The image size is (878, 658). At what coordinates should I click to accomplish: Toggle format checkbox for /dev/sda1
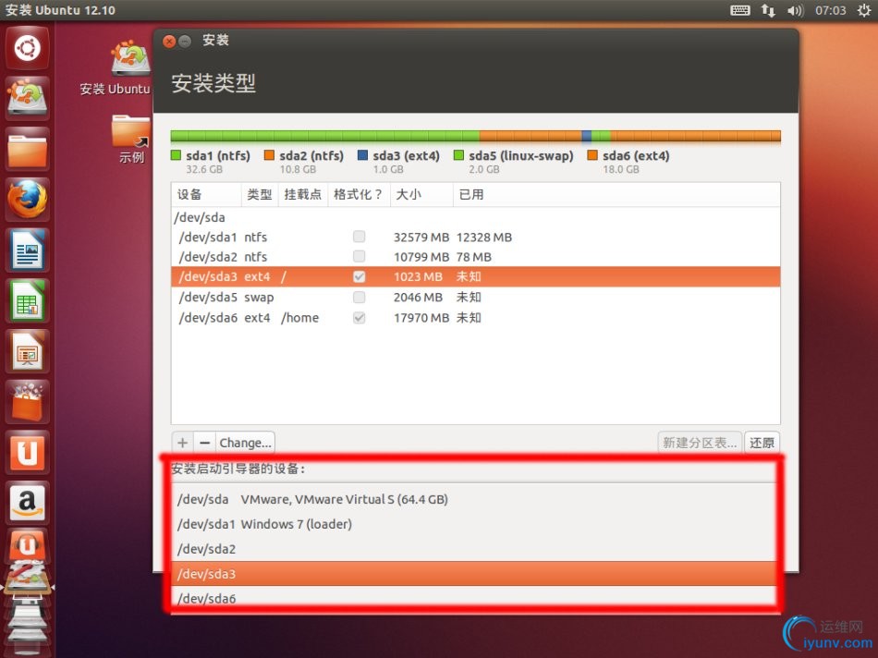coord(359,237)
